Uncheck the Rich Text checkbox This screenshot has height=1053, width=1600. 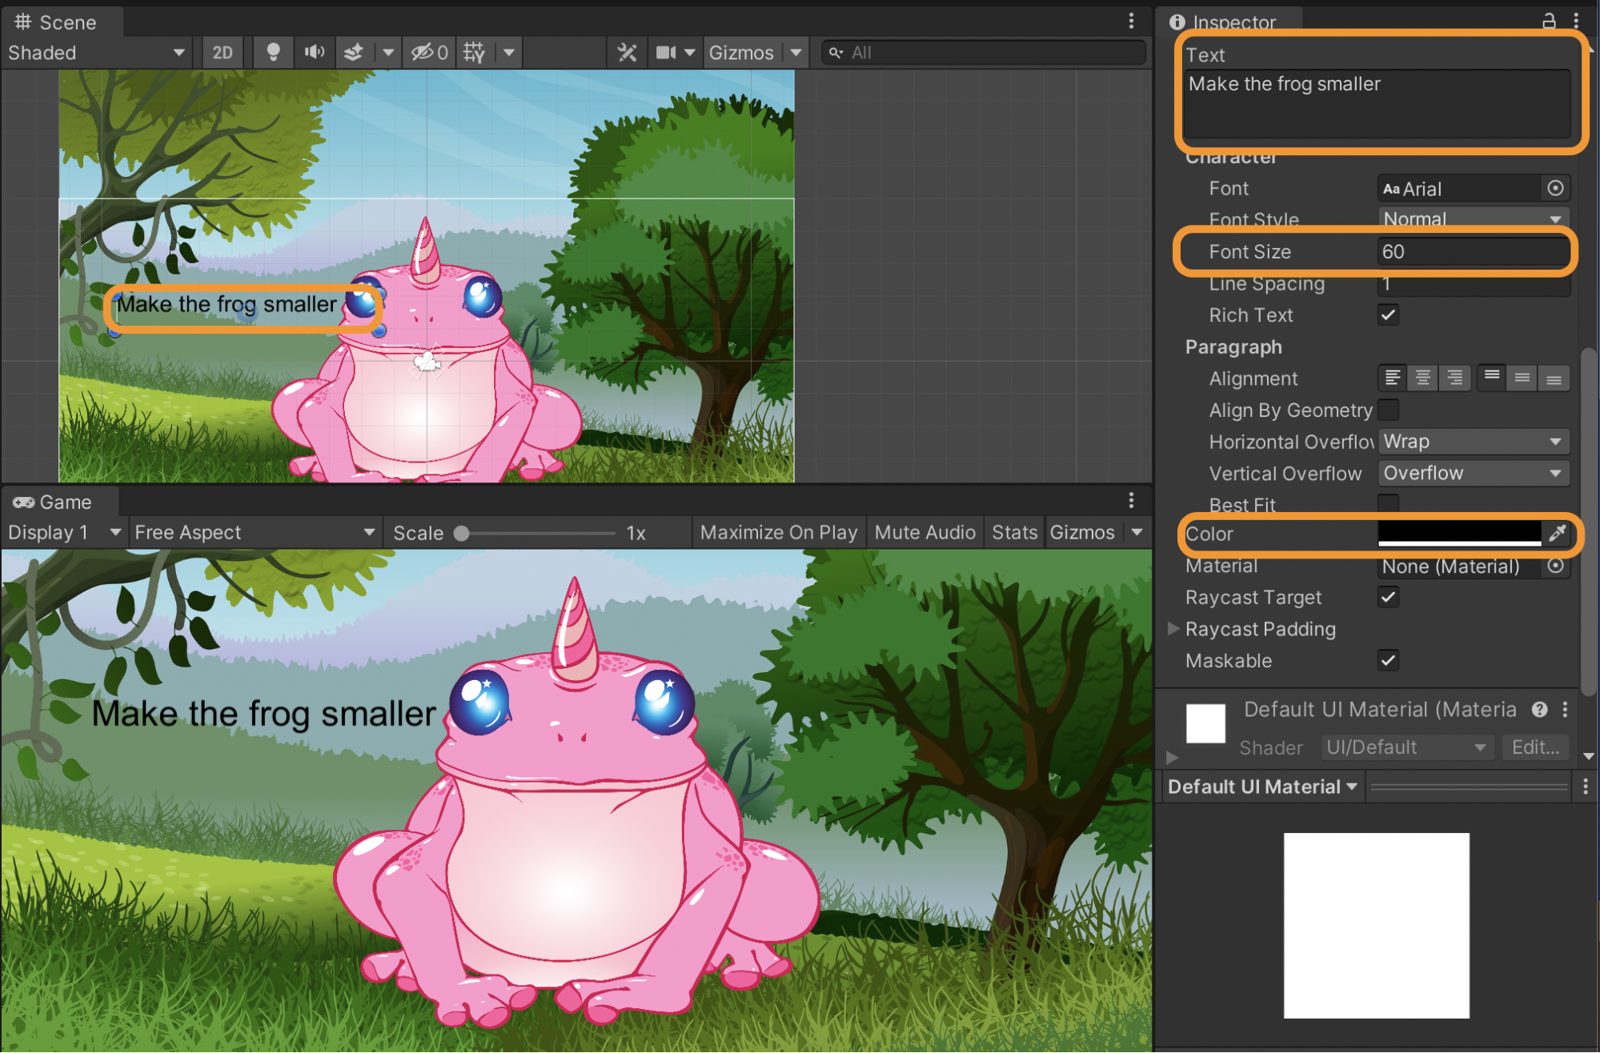point(1388,315)
